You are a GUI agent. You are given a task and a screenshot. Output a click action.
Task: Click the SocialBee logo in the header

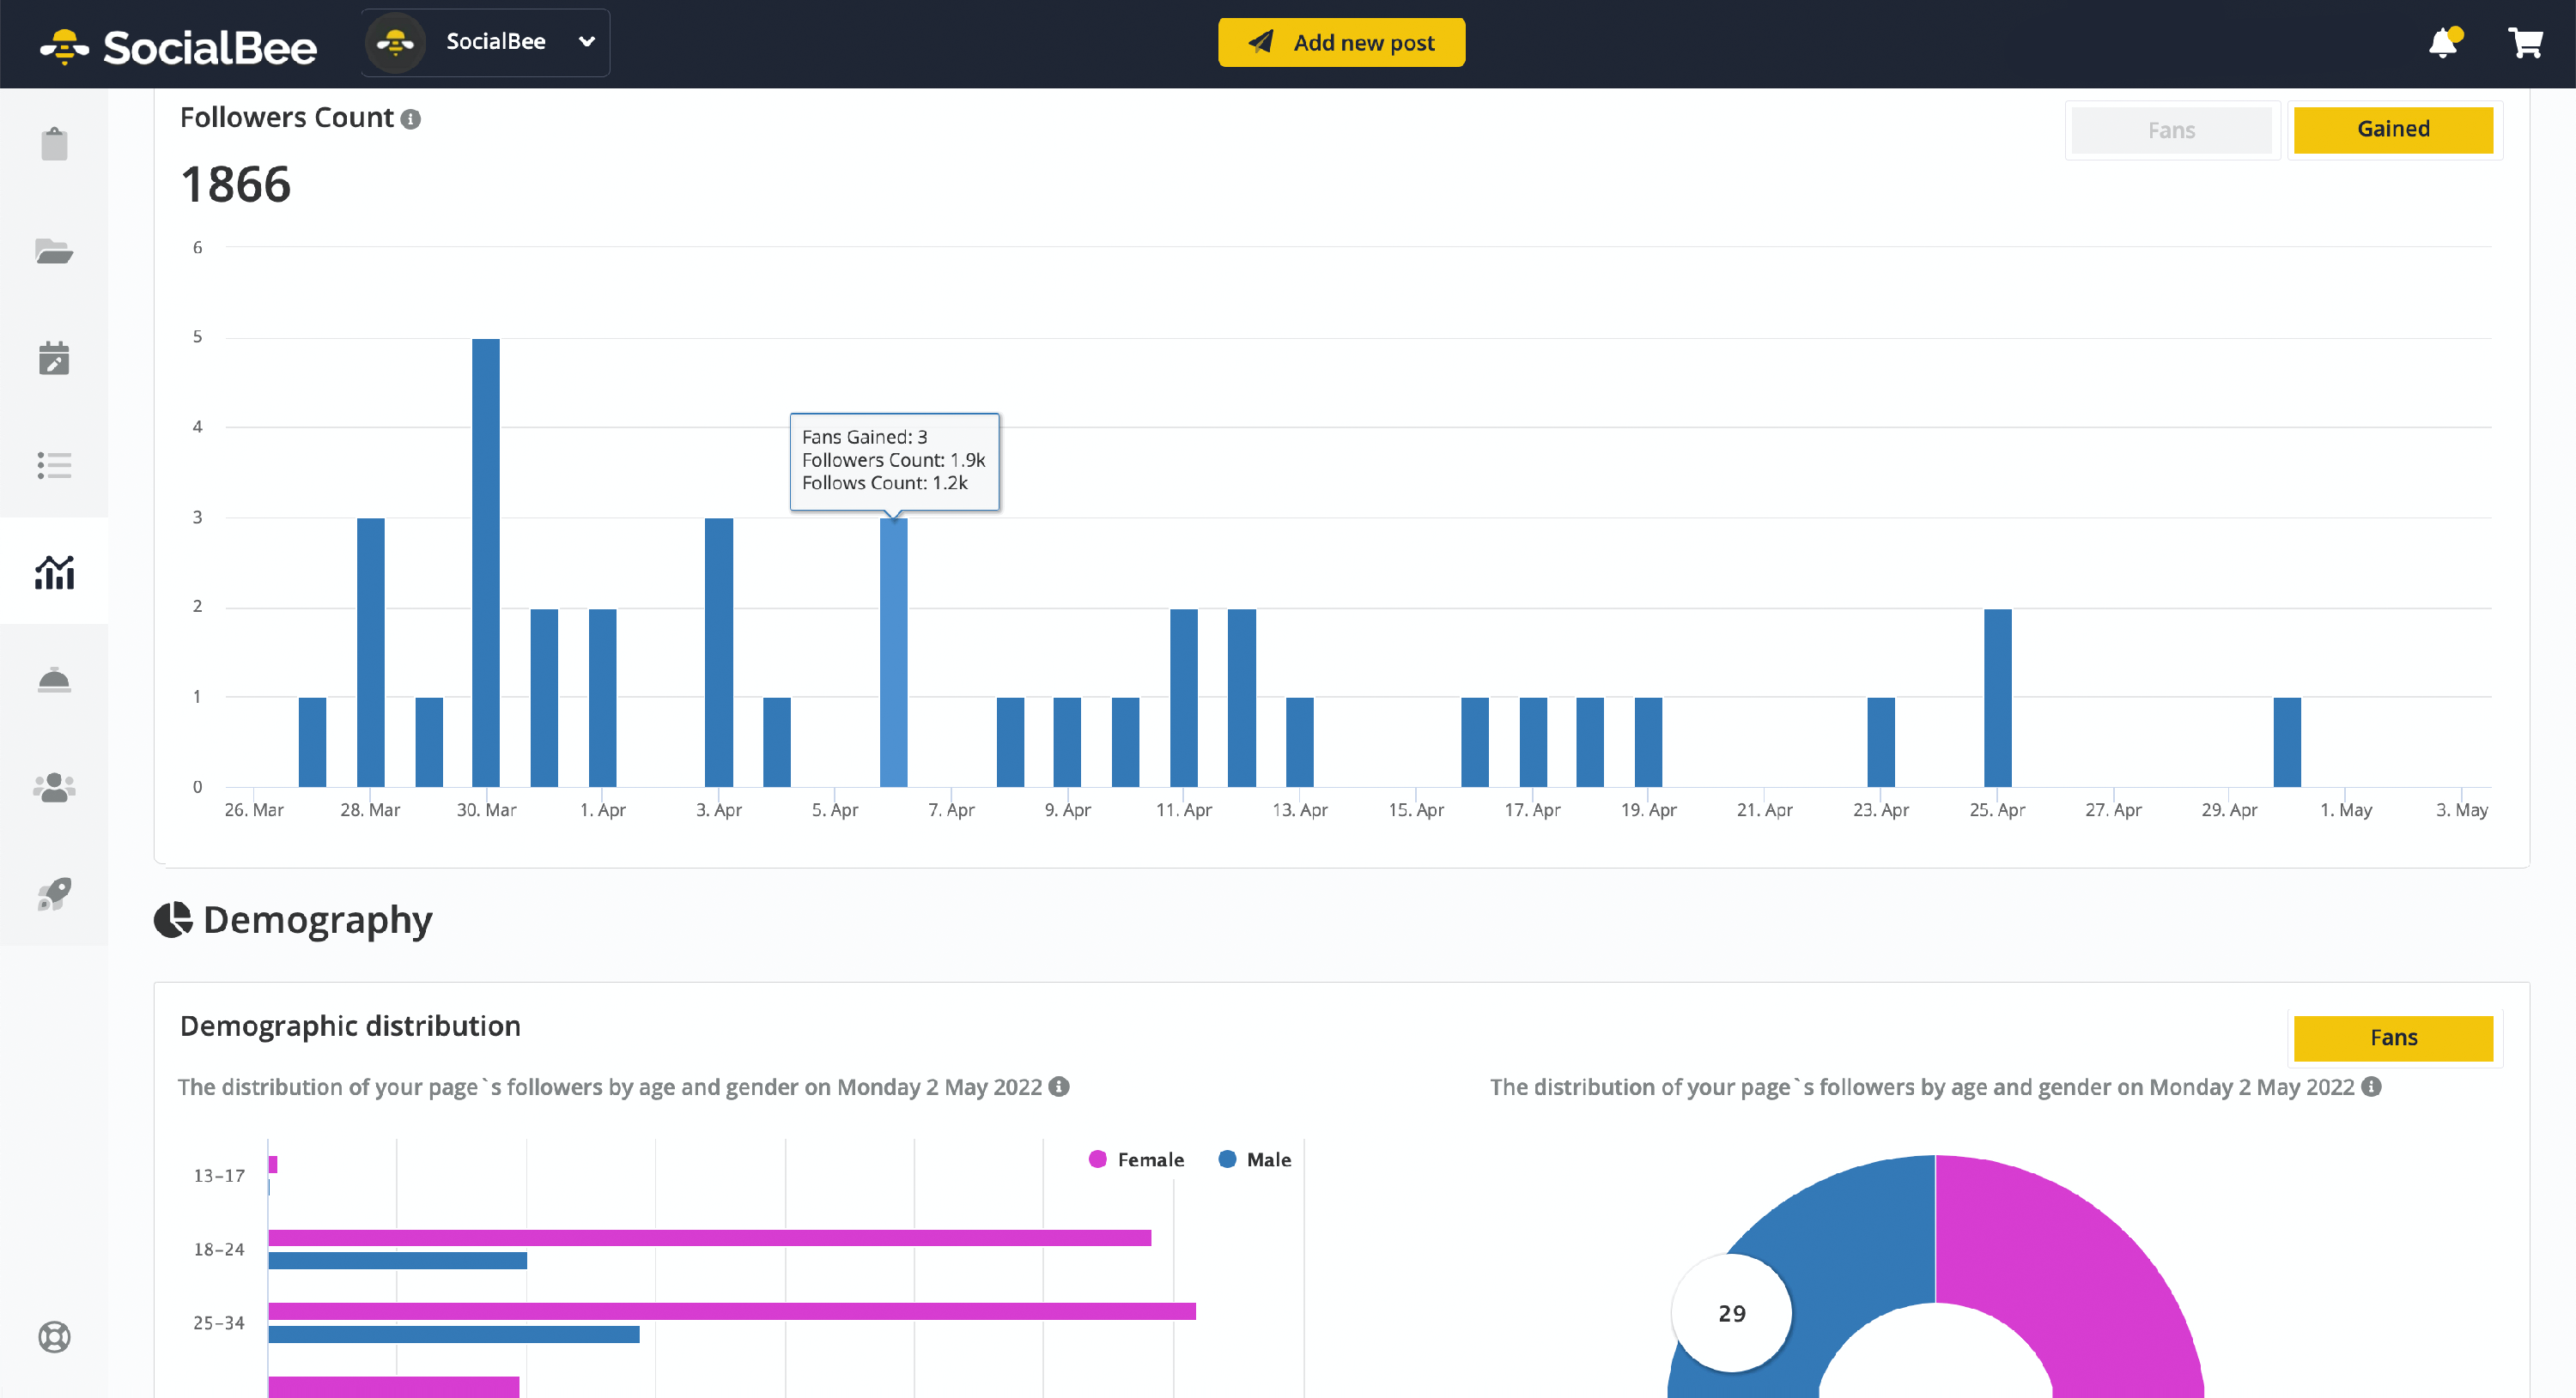(178, 46)
